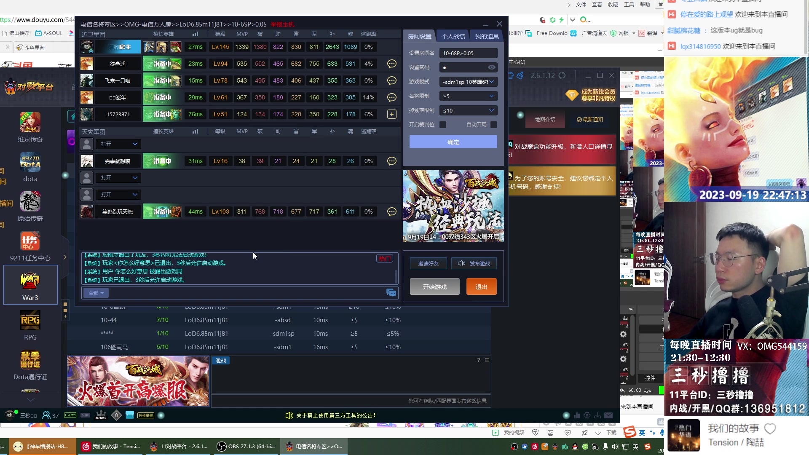Select room row 106图司马

point(279,347)
